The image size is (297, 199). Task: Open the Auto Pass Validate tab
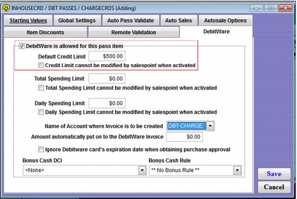pyautogui.click(x=130, y=20)
